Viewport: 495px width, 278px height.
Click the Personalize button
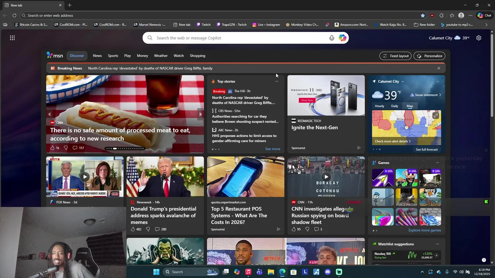pos(429,56)
